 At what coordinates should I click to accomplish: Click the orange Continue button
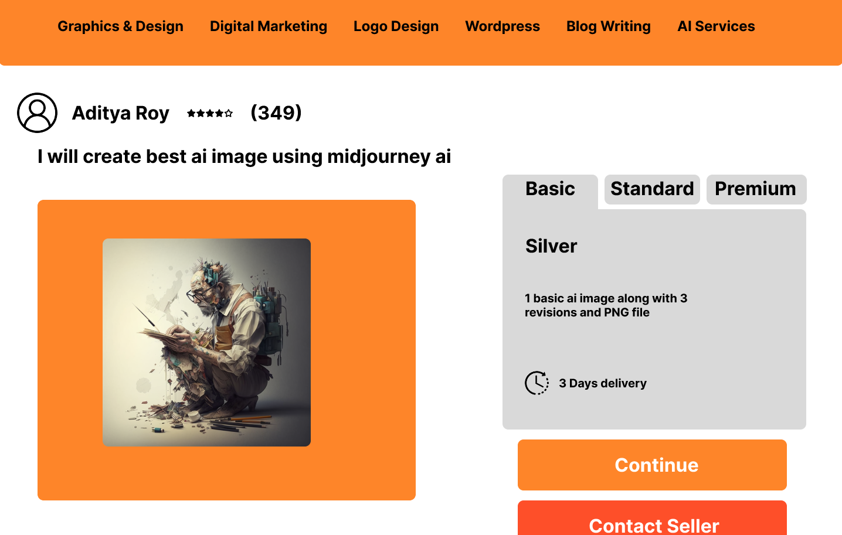pyautogui.click(x=652, y=465)
